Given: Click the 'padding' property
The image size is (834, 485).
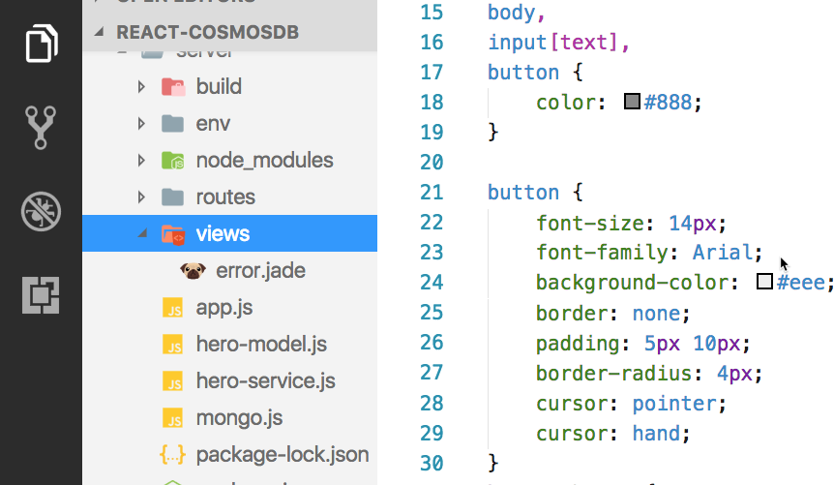Looking at the screenshot, I should tap(578, 344).
